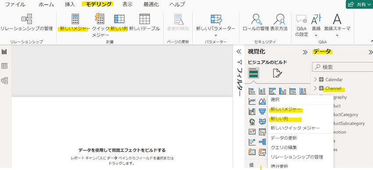Image resolution: width=373 pixels, height=170 pixels.
Task: Click 新しい列 icon in the ribbon
Action: point(119,19)
